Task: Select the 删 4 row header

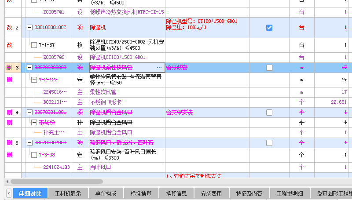Action: (x=13, y=113)
